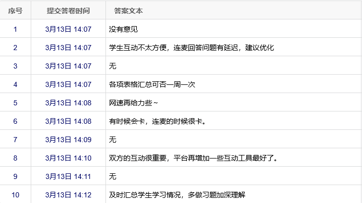Click the 3月13日 14:08 time in row 5

tap(68, 103)
